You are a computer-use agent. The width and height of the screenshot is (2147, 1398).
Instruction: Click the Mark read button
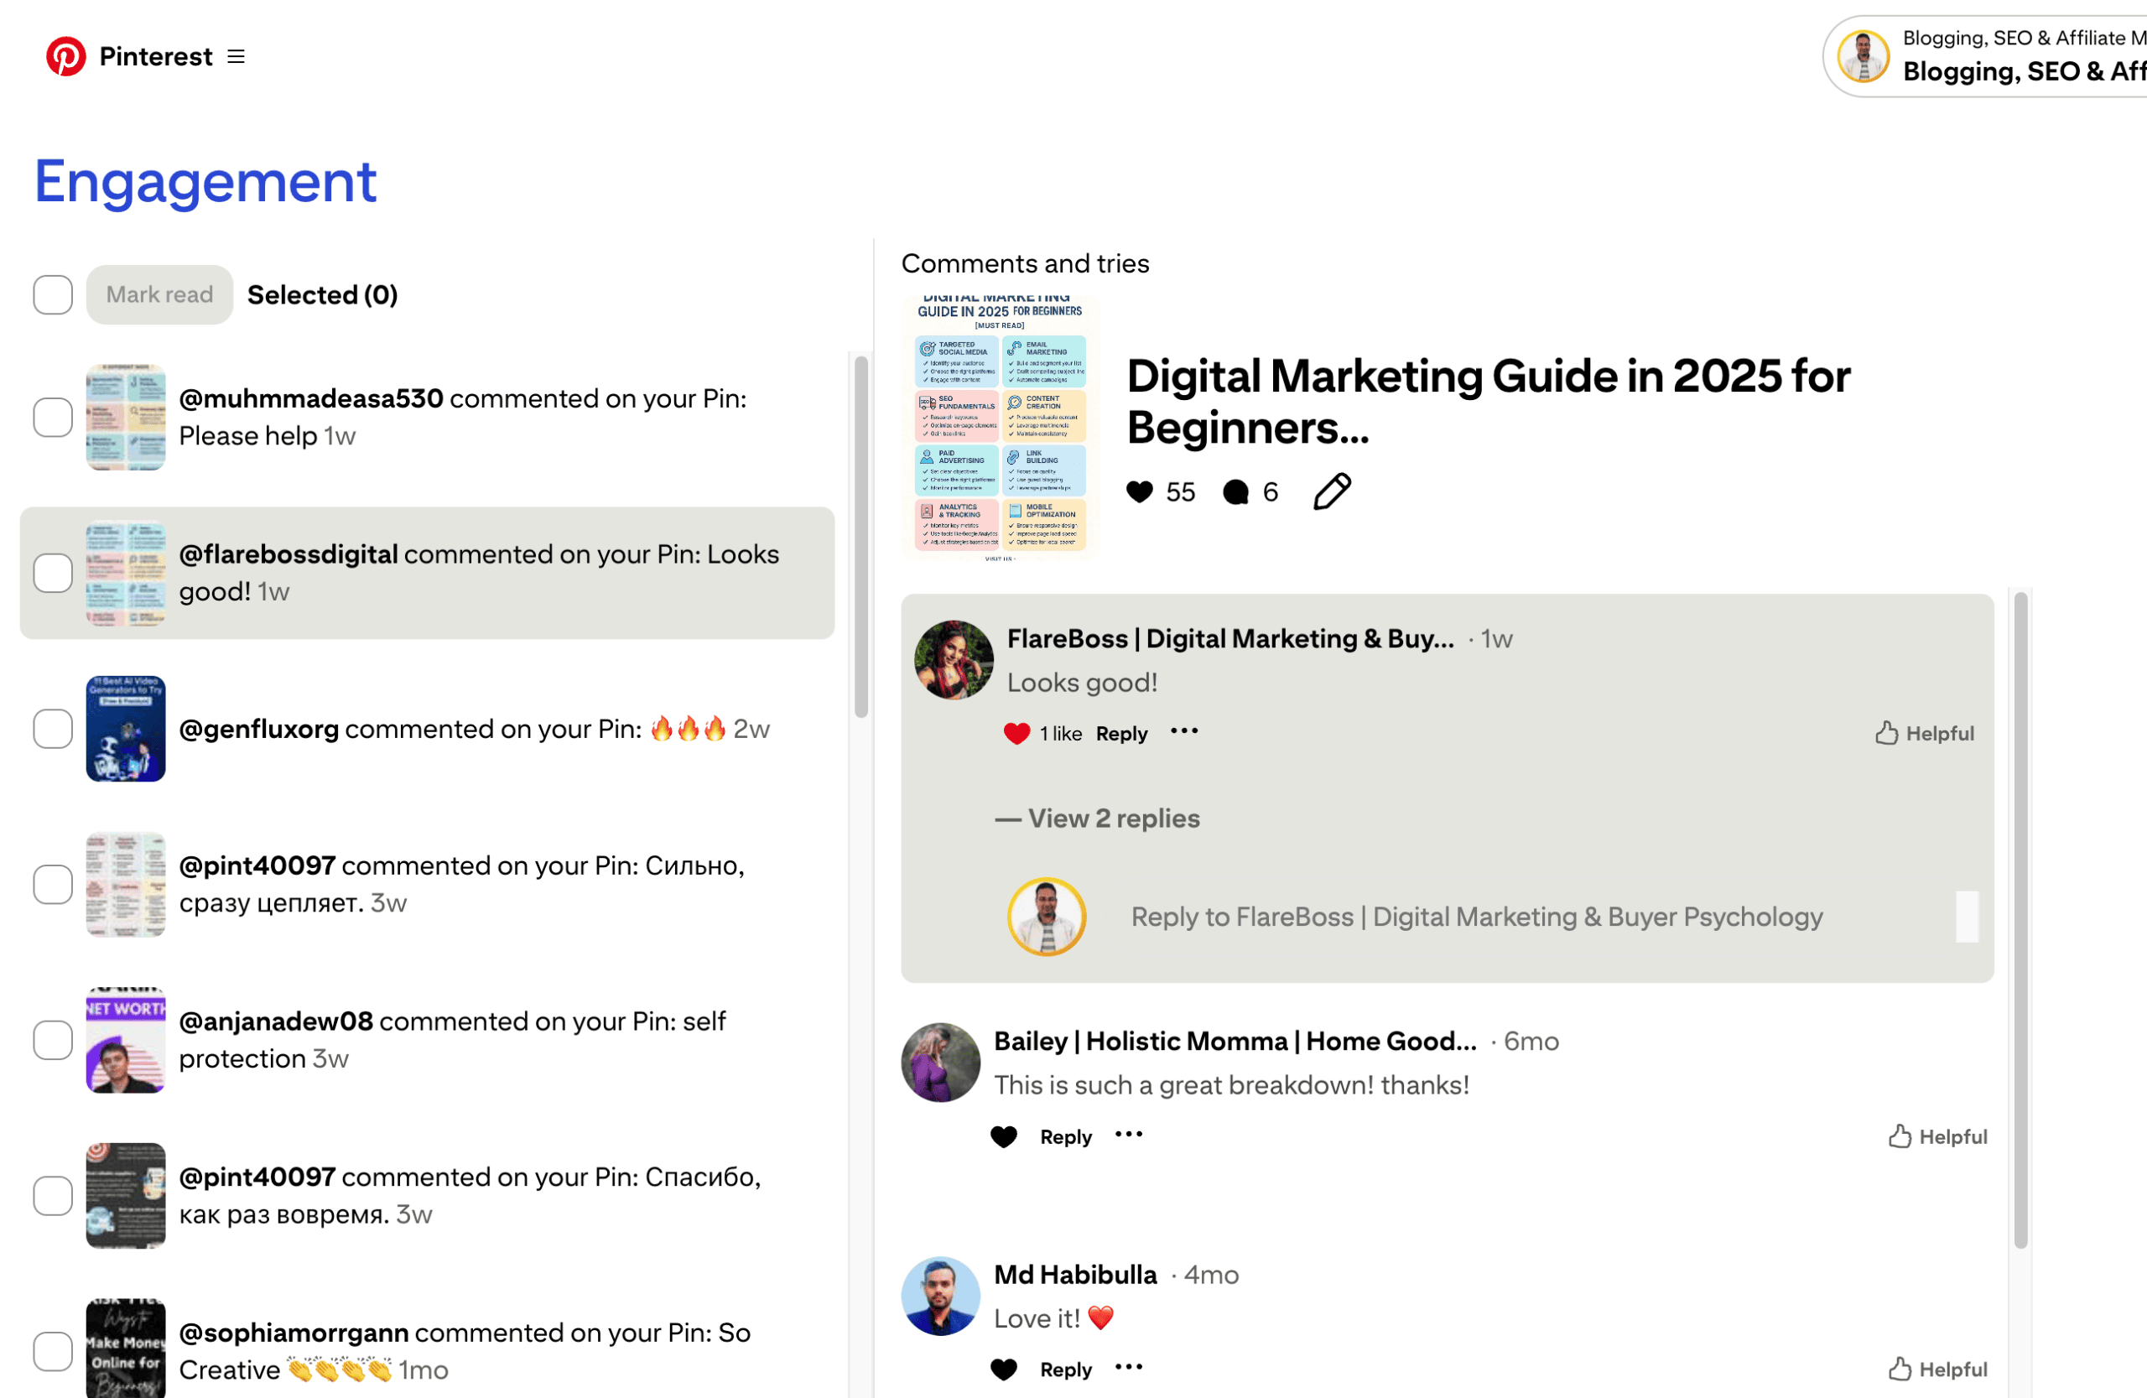coord(159,295)
